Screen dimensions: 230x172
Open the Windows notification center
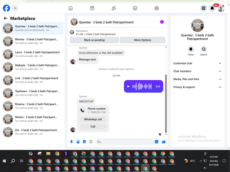(224, 161)
